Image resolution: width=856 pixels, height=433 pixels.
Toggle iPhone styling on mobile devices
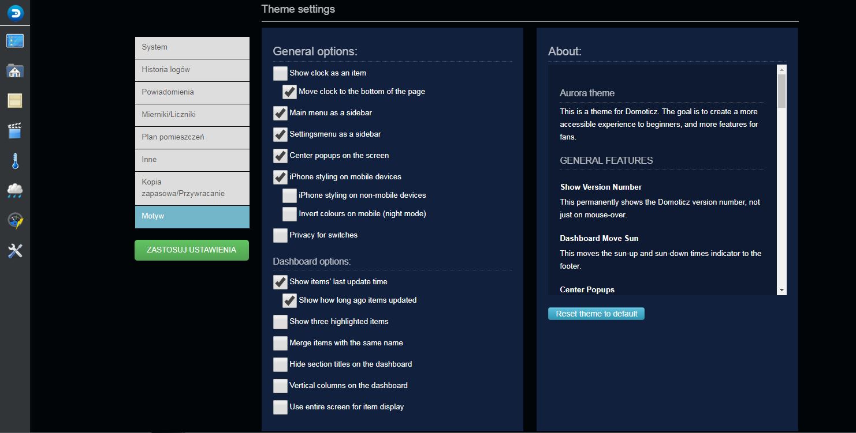point(280,177)
